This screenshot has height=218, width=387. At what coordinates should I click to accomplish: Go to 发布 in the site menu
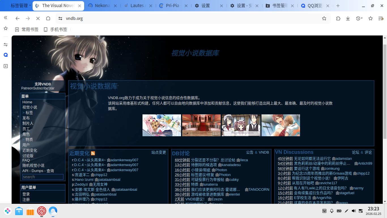26,118
